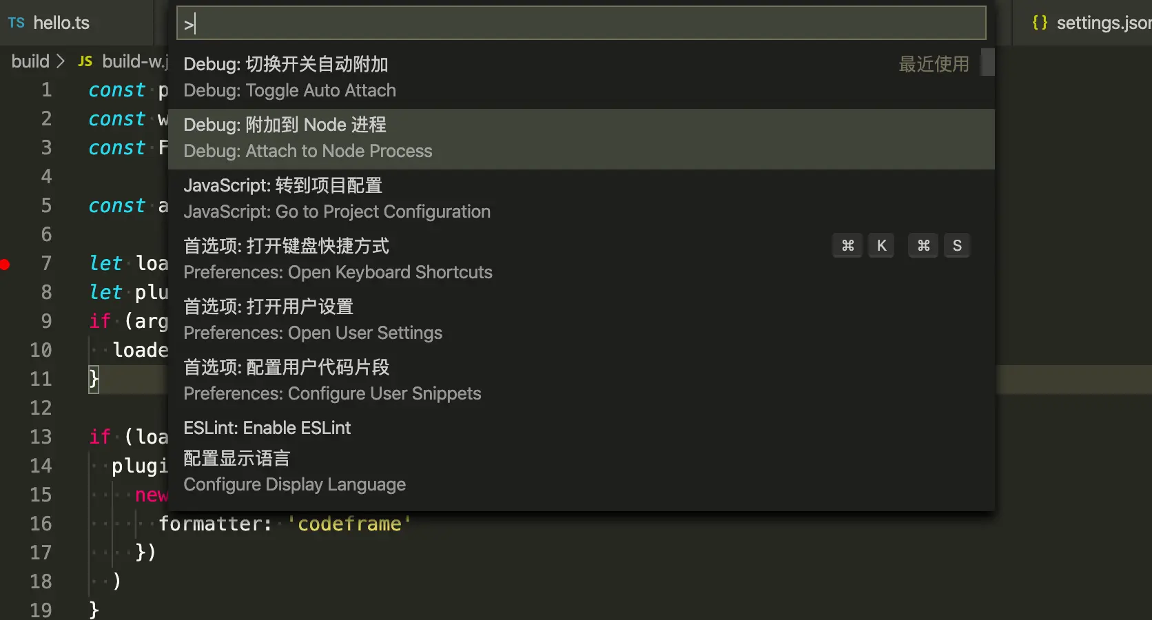Viewport: 1152px width, 620px height.
Task: Run ESLint: Enable ESLint command
Action: pos(581,428)
